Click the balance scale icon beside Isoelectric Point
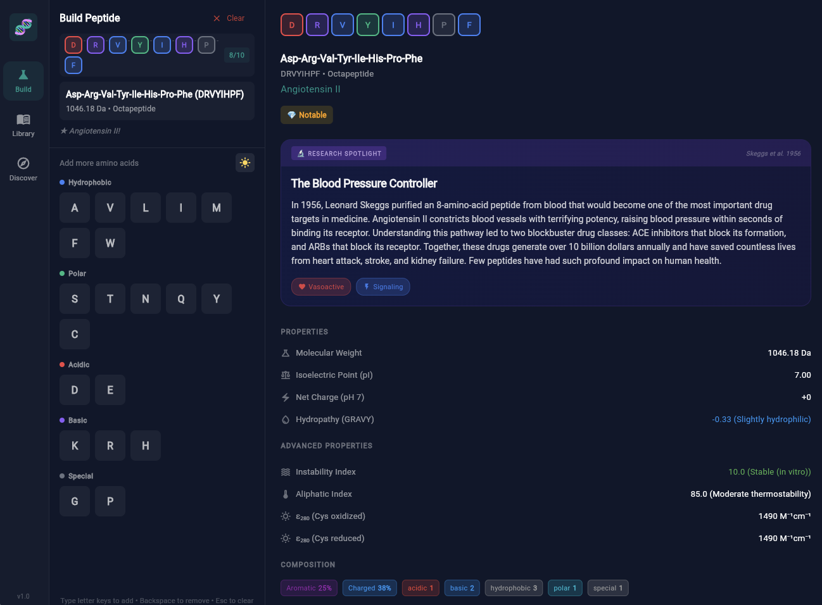Screen dimensions: 822x605 click(x=285, y=375)
